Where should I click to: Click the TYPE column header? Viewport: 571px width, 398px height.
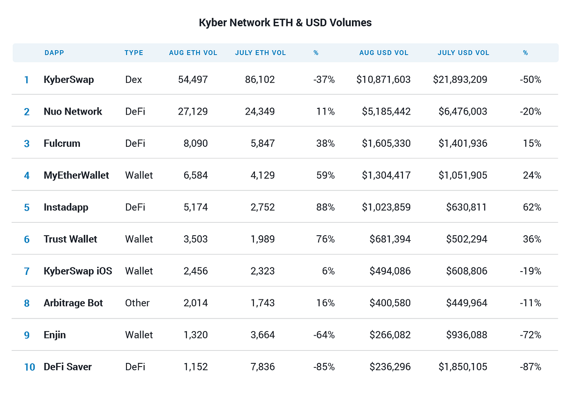pos(134,53)
